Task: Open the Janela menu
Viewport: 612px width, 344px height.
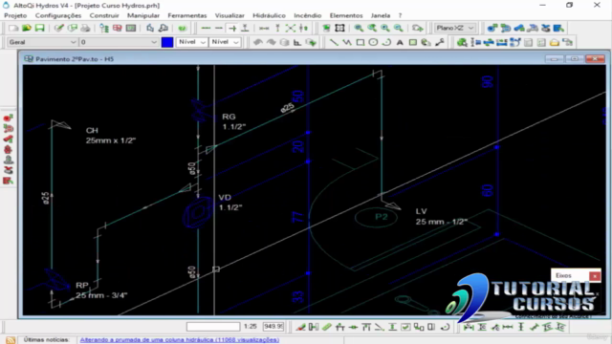Action: click(381, 15)
